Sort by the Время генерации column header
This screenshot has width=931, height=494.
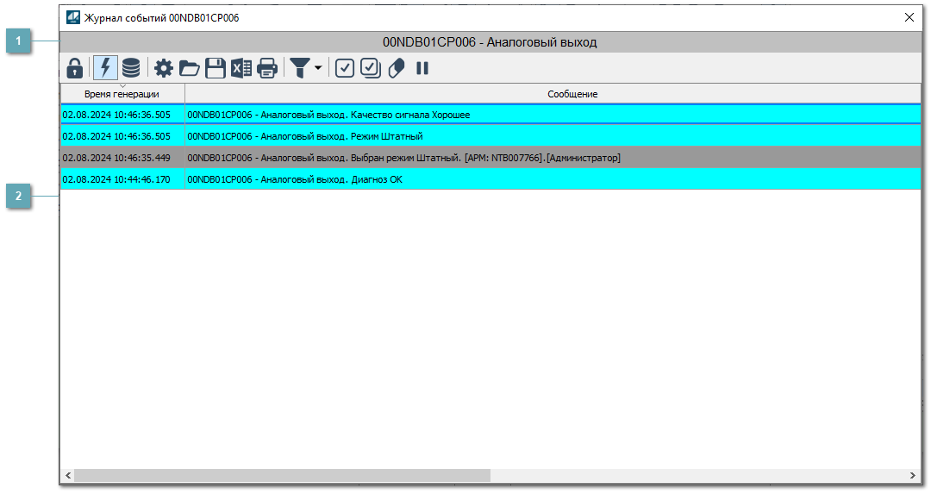point(122,94)
